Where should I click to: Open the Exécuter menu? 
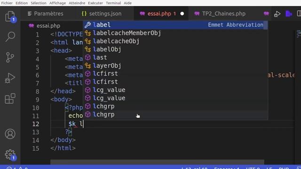point(95,3)
